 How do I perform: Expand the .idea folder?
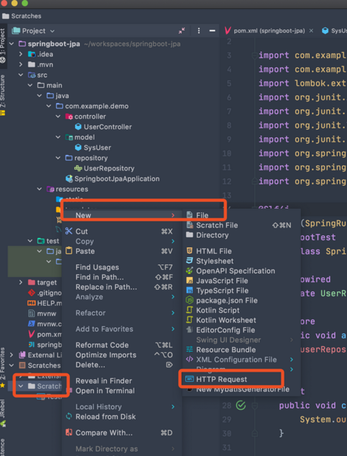pyautogui.click(x=21, y=54)
